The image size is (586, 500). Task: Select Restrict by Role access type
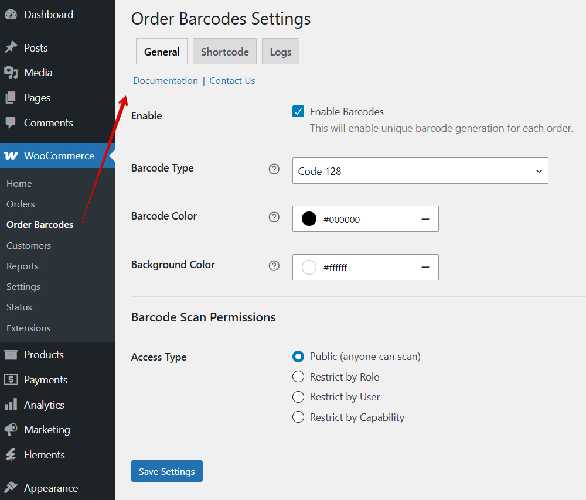tap(298, 376)
